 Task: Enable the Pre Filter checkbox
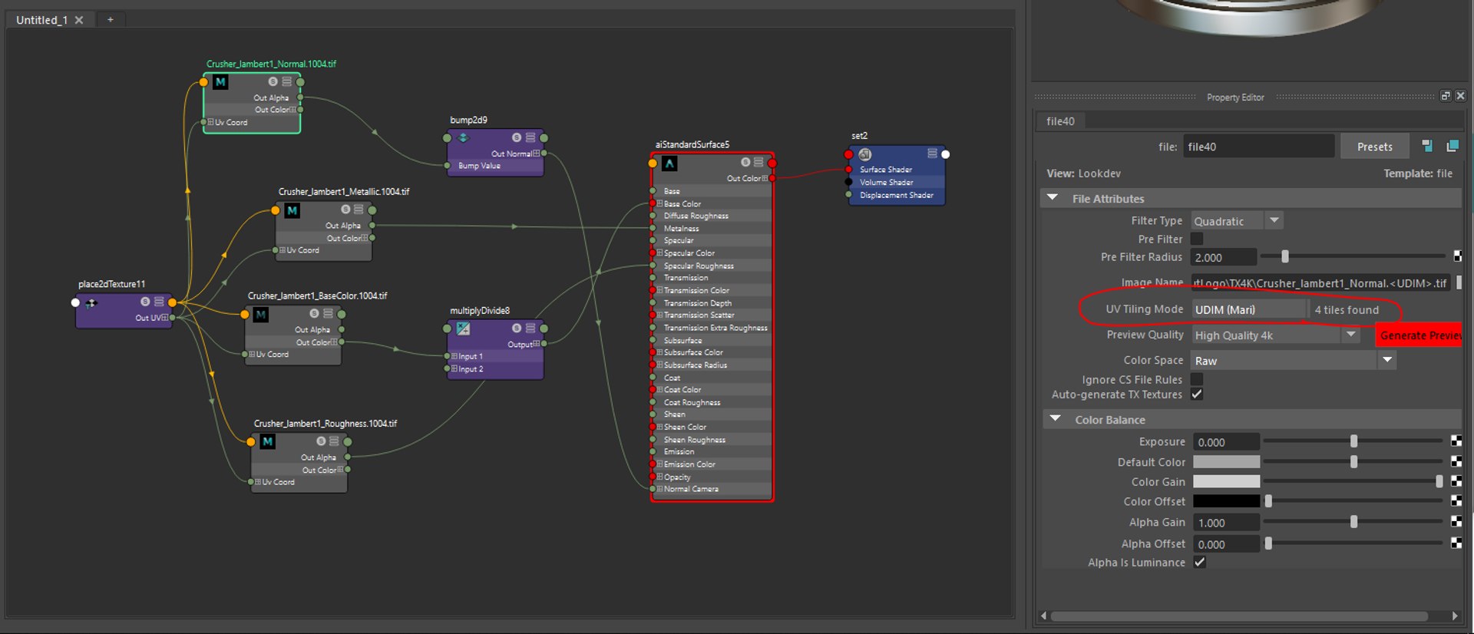1197,239
